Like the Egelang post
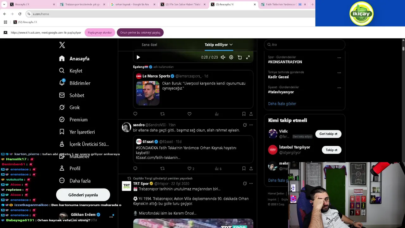 tap(190, 114)
